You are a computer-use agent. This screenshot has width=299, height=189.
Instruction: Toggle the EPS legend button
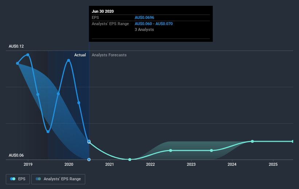[18, 179]
